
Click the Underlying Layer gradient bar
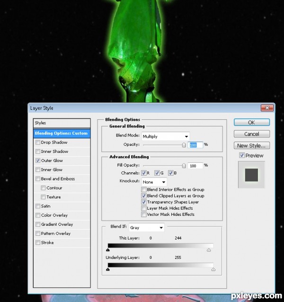click(160, 265)
